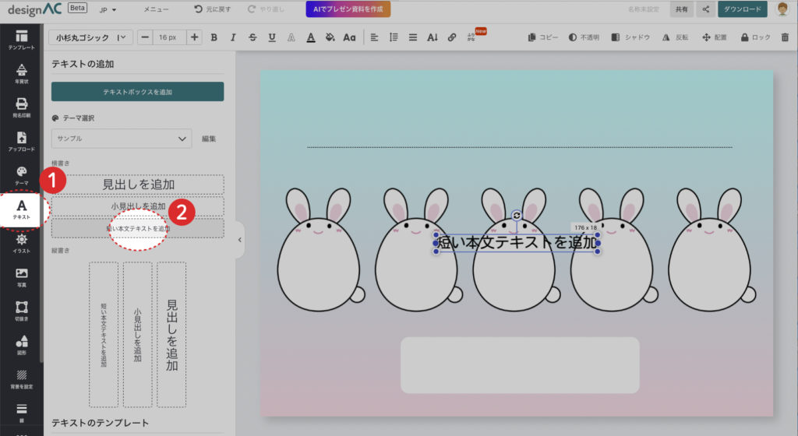798x436 pixels.
Task: Toggle bold formatting for the text
Action: (x=213, y=37)
